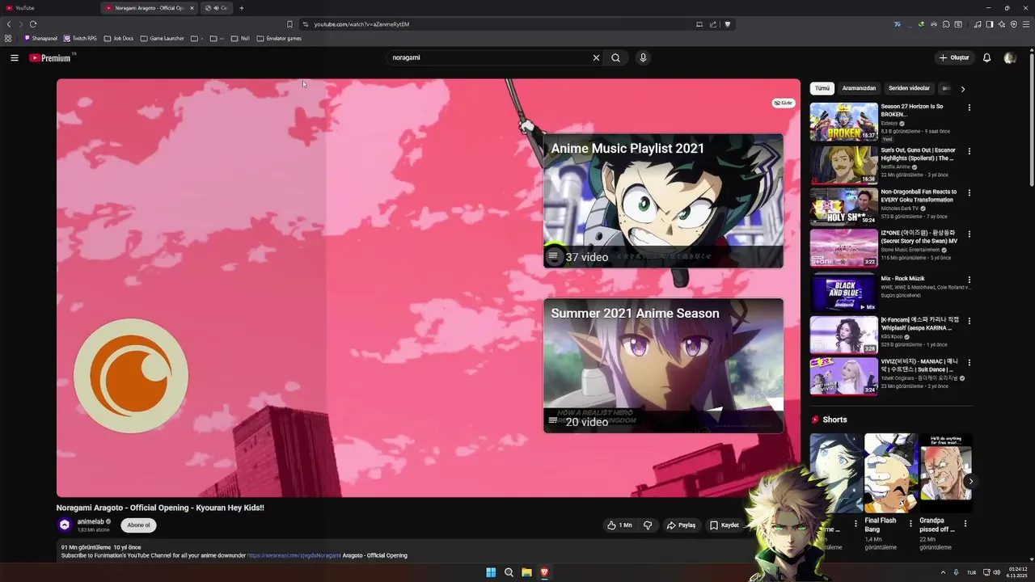The width and height of the screenshot is (1035, 582).
Task: Open the Brave Shields lion icon
Action: tap(728, 24)
